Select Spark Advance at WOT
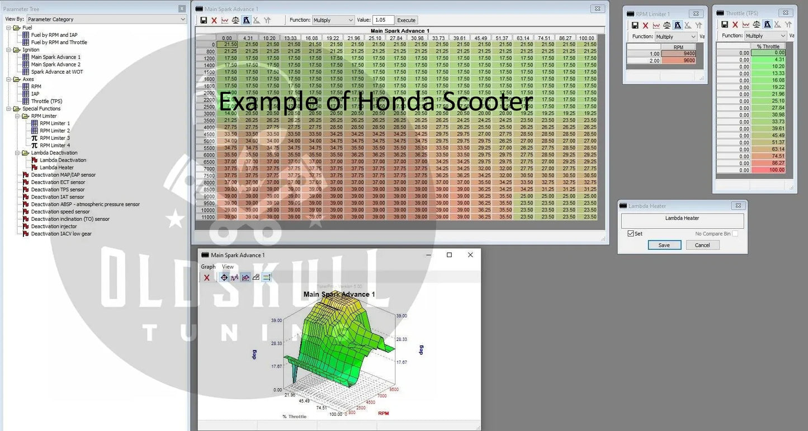The height and width of the screenshot is (431, 808). [57, 72]
